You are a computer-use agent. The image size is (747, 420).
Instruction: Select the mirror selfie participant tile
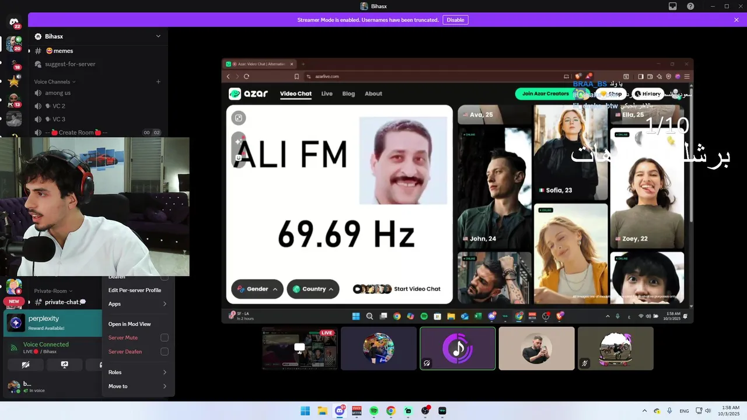click(536, 348)
